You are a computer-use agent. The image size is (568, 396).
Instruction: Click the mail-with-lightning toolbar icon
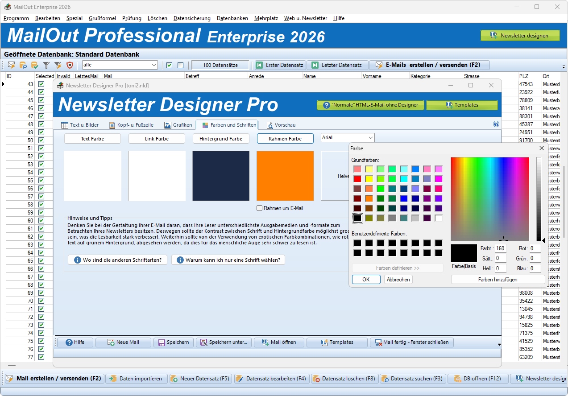click(x=12, y=65)
